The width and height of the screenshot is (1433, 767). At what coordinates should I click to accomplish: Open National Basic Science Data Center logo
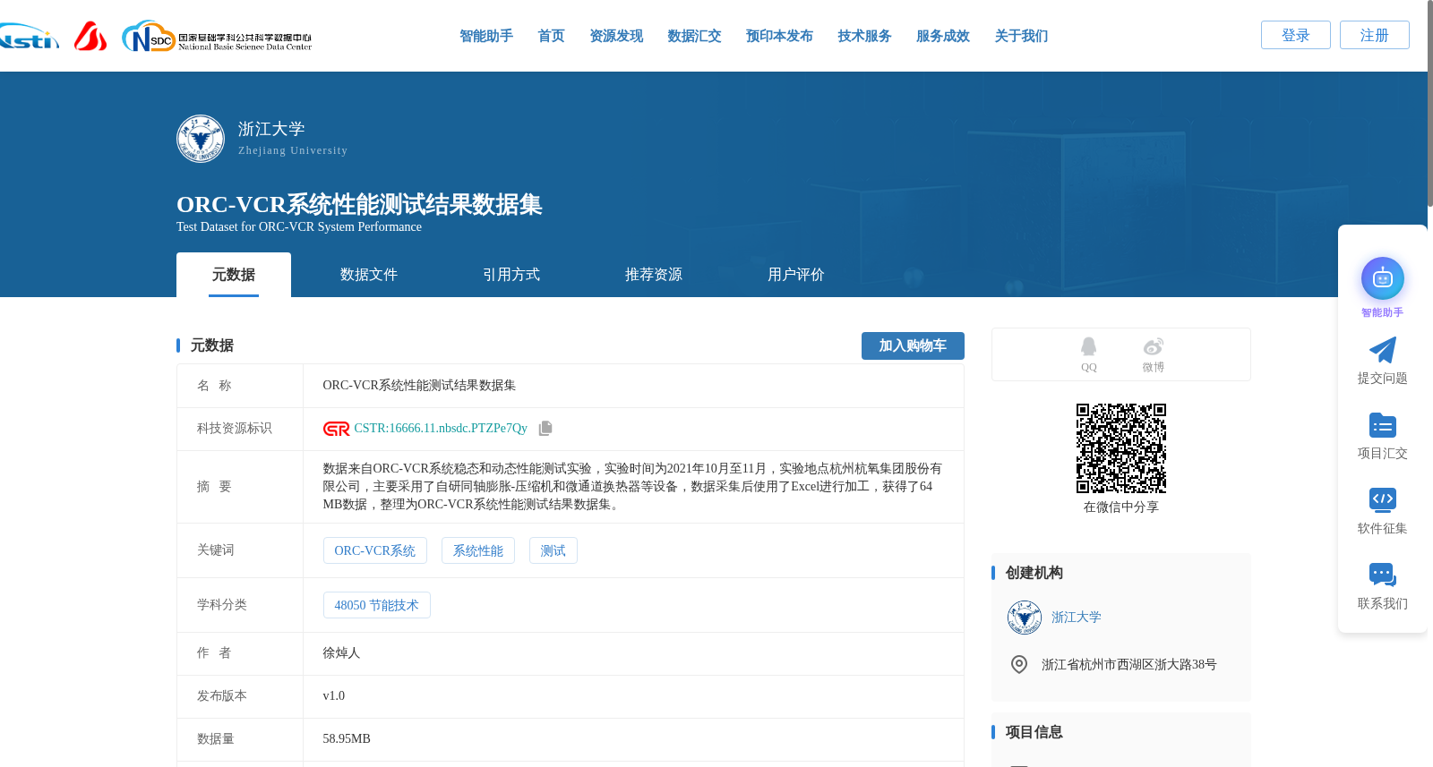(x=217, y=37)
